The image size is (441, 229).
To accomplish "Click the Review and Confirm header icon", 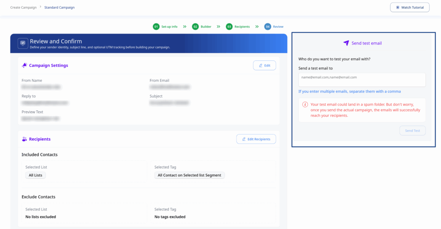I will [23, 44].
